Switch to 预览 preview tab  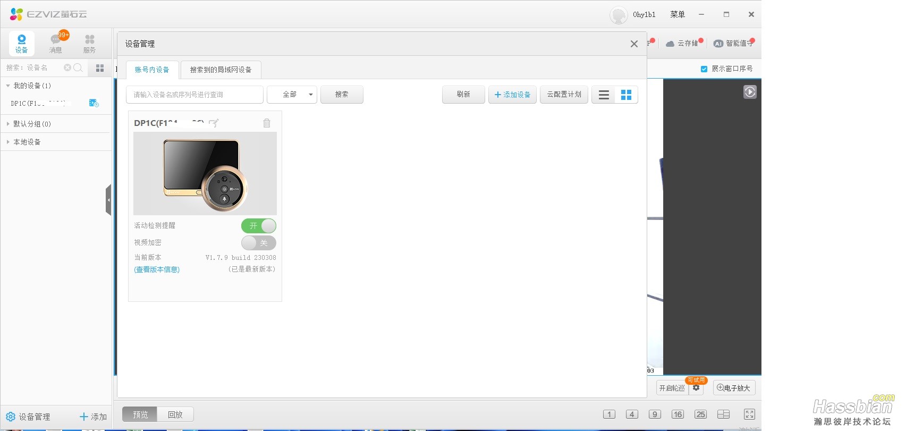[140, 415]
